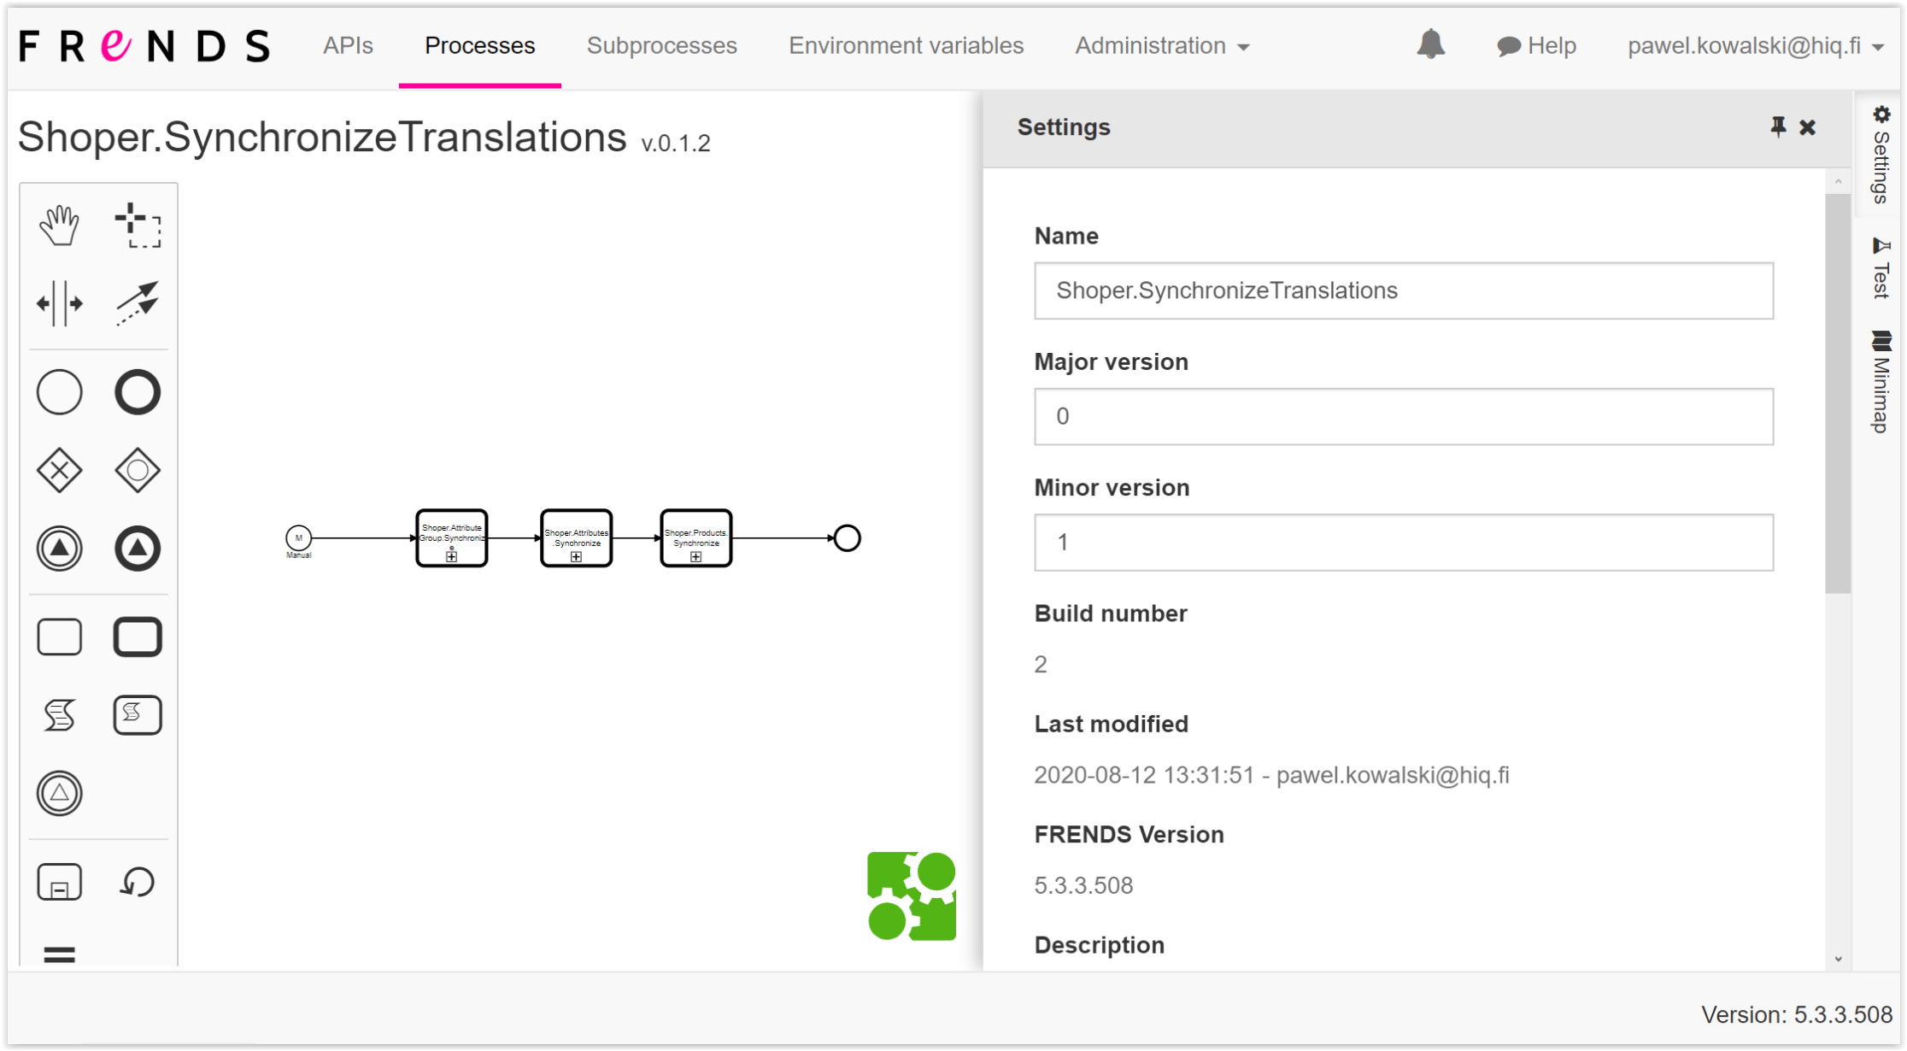Expand the Administration dropdown menu
This screenshot has height=1051, width=1907.
pos(1162,45)
